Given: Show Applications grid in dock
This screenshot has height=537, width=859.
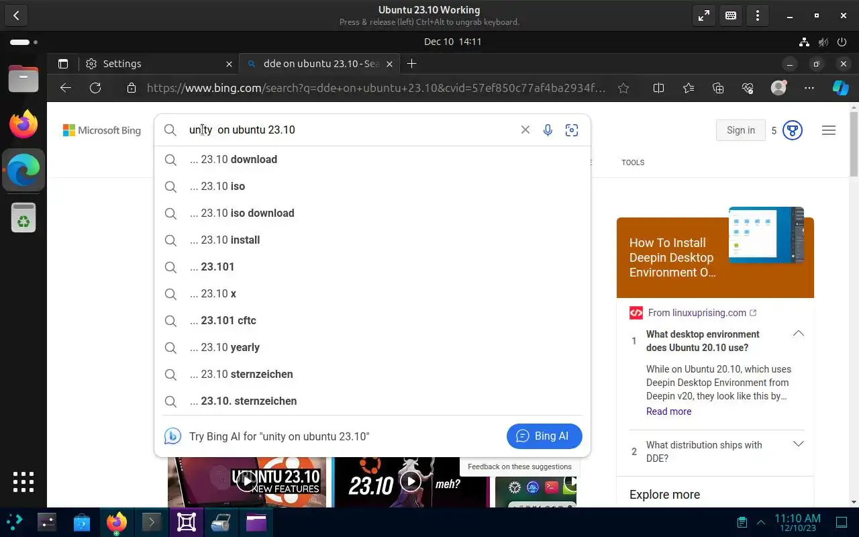Looking at the screenshot, I should (x=23, y=481).
